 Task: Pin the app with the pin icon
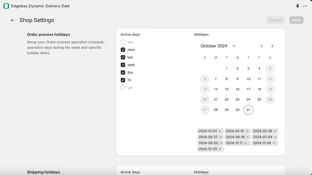[x=298, y=6]
